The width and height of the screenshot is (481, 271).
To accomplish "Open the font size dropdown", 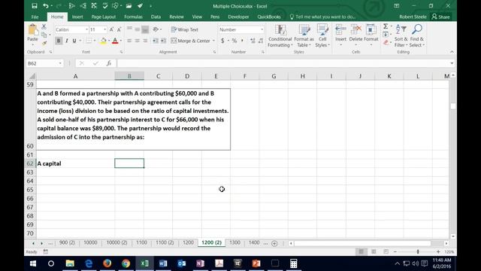I will point(105,29).
